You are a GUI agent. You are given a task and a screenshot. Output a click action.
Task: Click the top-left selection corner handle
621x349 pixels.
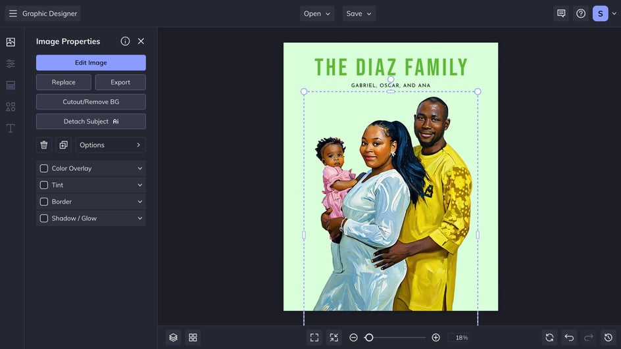tap(304, 92)
